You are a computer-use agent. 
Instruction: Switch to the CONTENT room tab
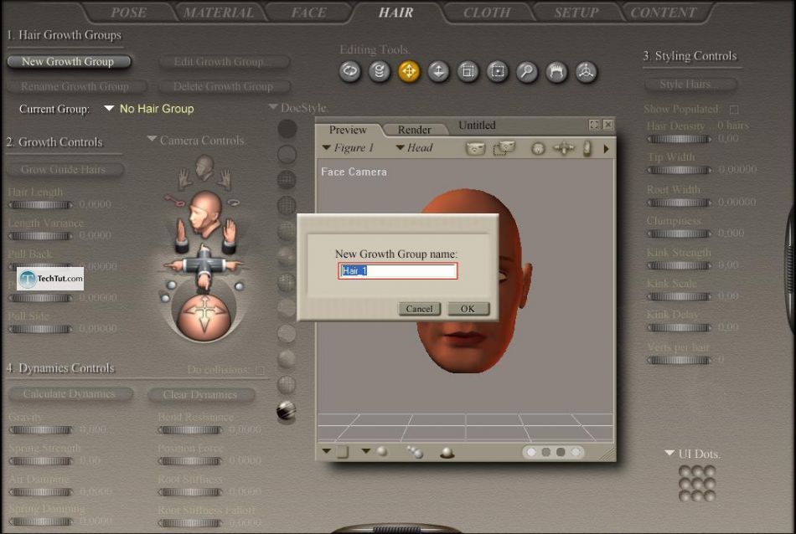663,13
